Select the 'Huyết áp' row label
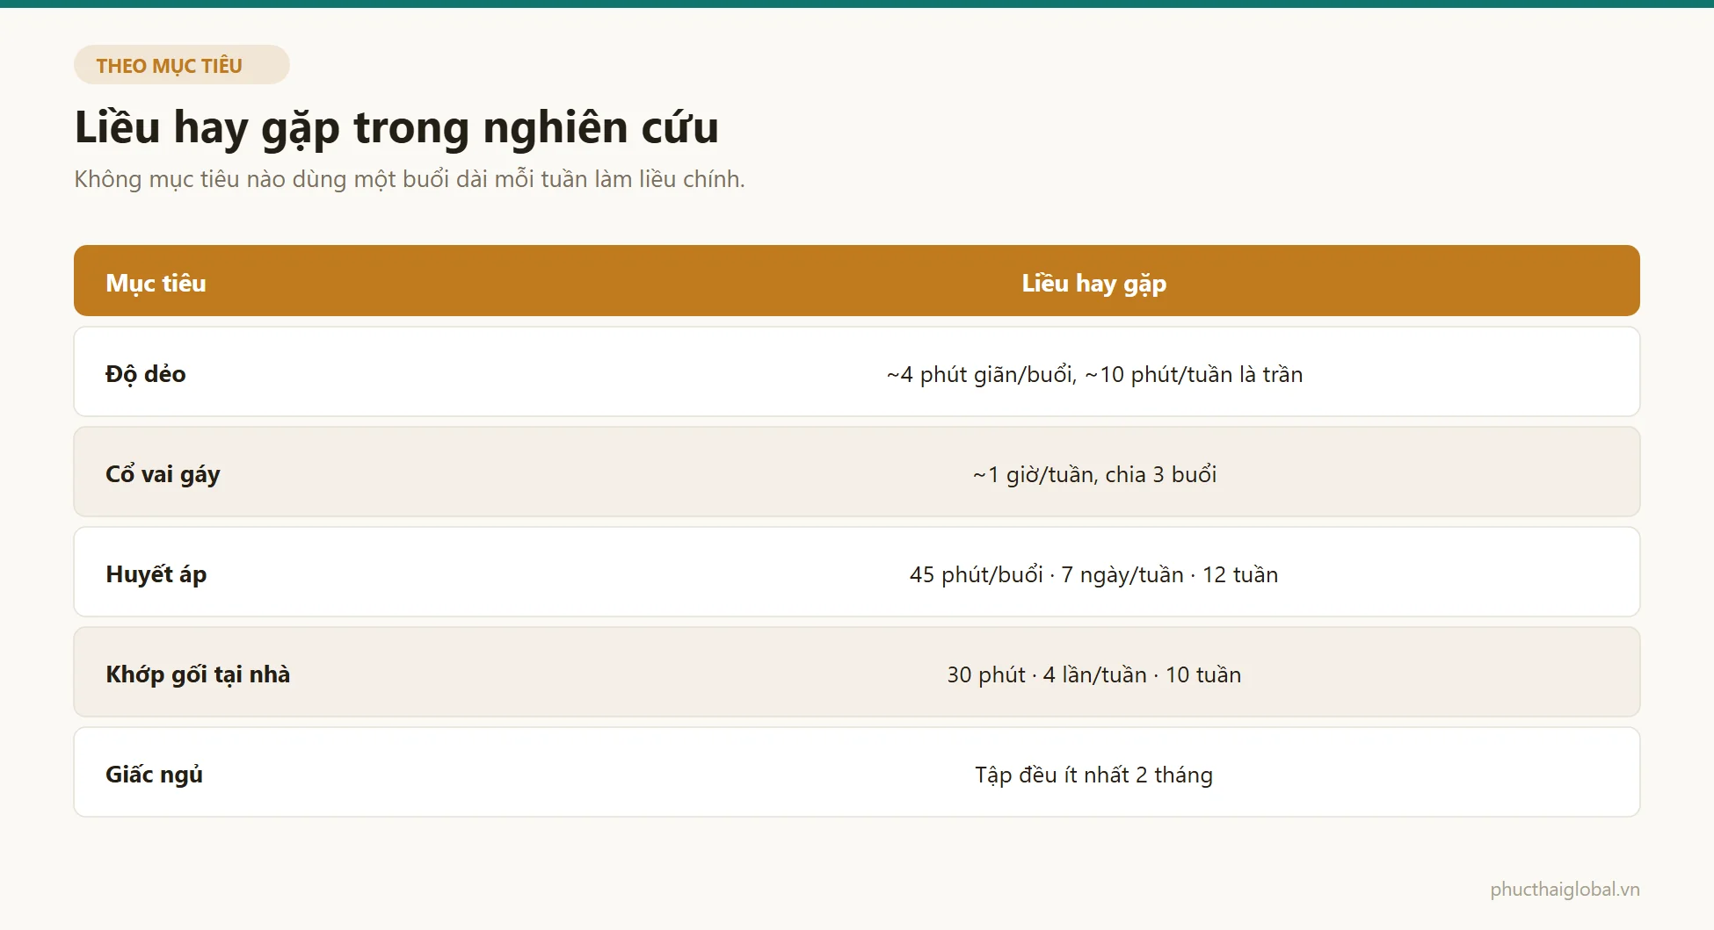This screenshot has width=1714, height=930. [x=156, y=574]
